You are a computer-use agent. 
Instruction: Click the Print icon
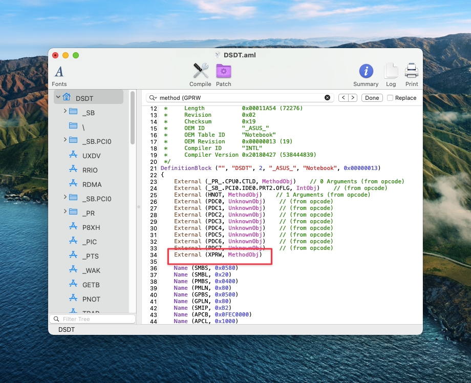point(412,75)
